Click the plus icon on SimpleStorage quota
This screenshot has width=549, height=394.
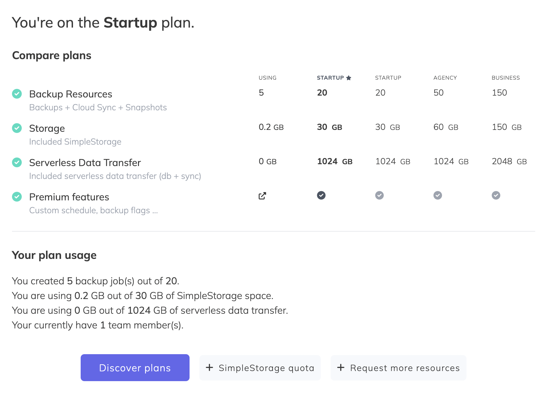(209, 367)
